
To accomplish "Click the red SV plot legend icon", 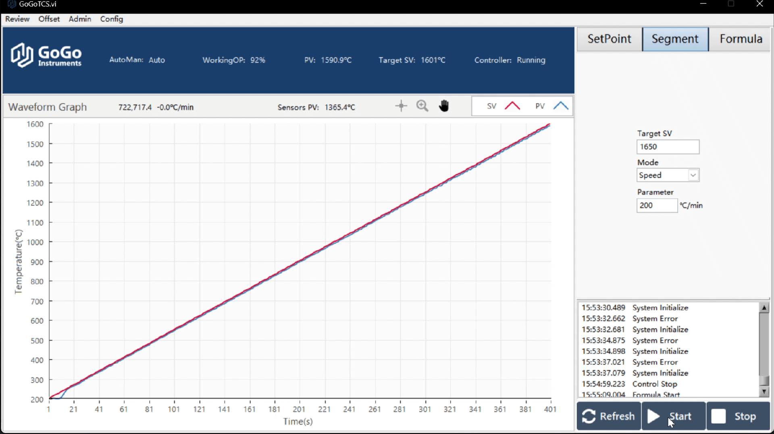I will (512, 106).
